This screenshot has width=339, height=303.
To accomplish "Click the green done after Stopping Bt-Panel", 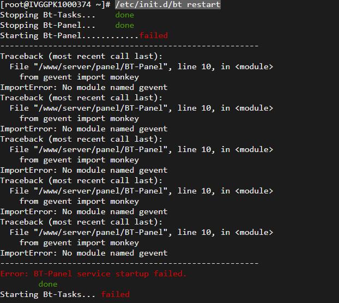I will (124, 25).
